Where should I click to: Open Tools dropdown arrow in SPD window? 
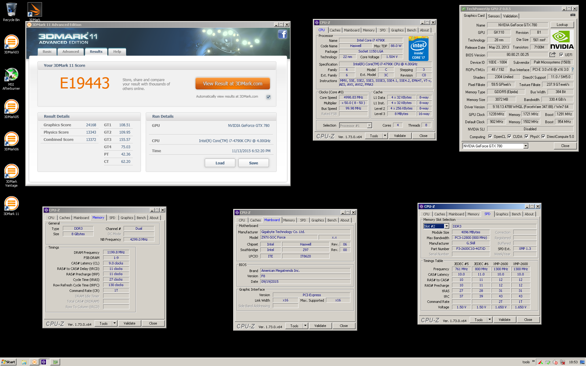click(x=490, y=320)
